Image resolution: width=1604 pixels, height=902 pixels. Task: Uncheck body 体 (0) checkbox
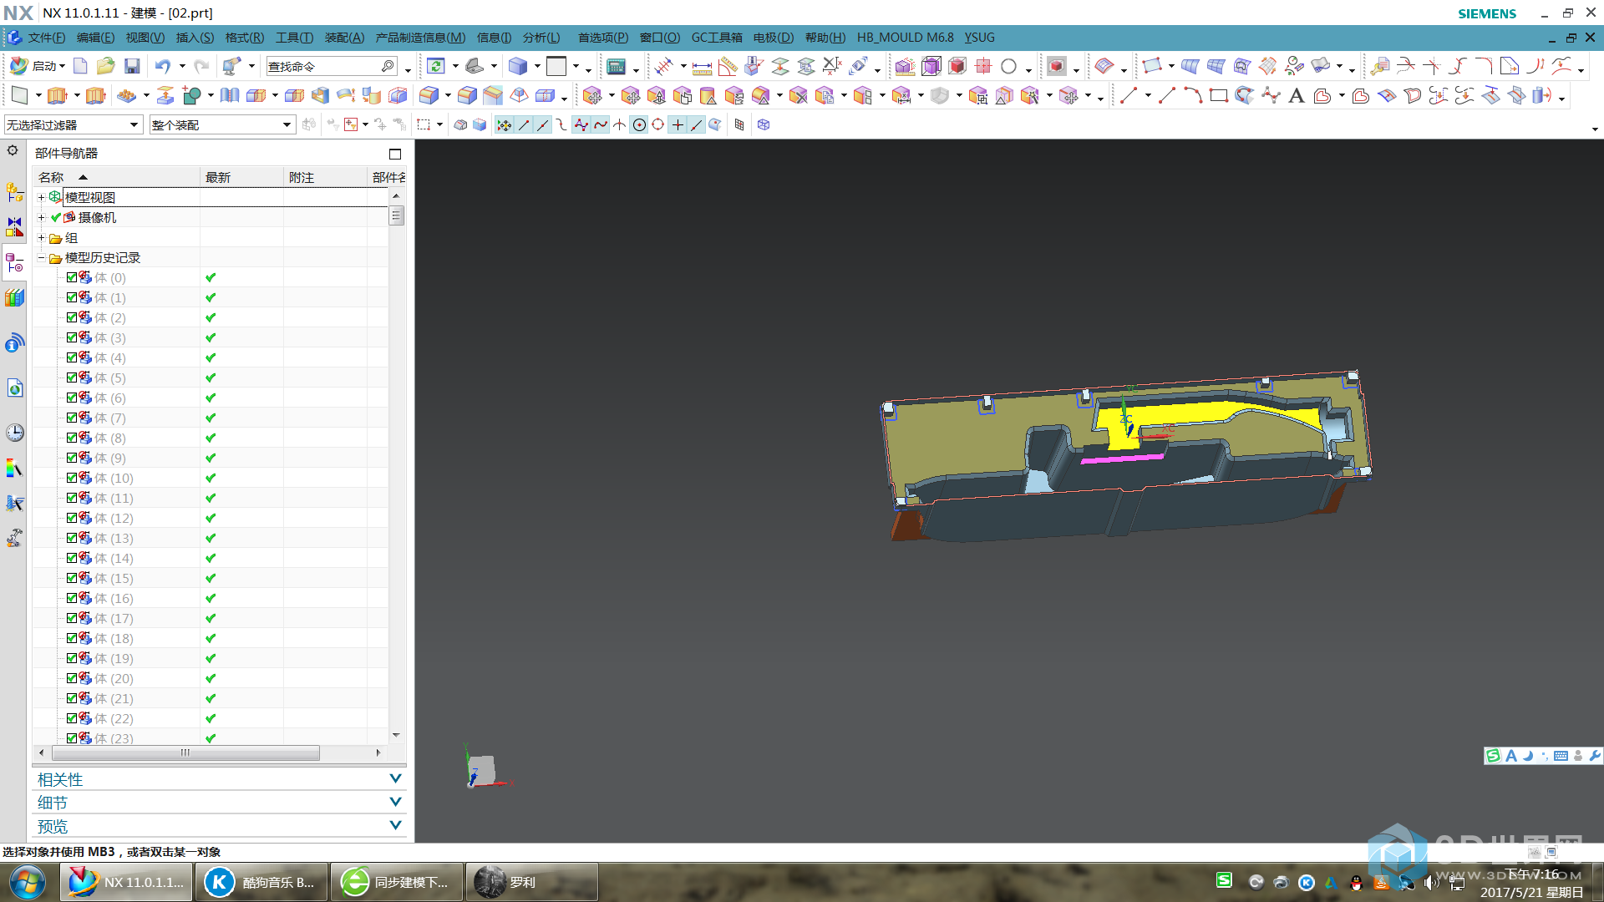[72, 277]
